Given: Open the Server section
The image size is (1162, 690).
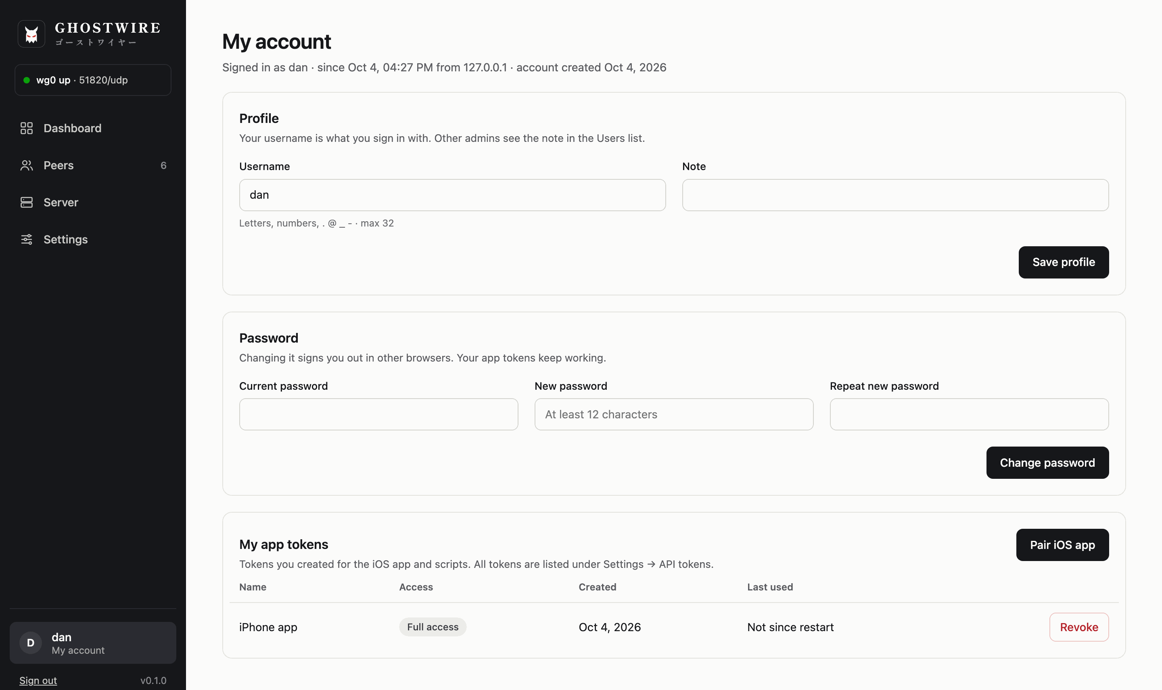Looking at the screenshot, I should [x=93, y=202].
